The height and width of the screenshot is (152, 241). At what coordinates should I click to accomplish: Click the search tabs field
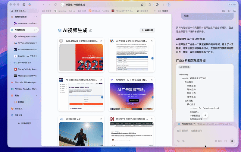click(x=24, y=11)
